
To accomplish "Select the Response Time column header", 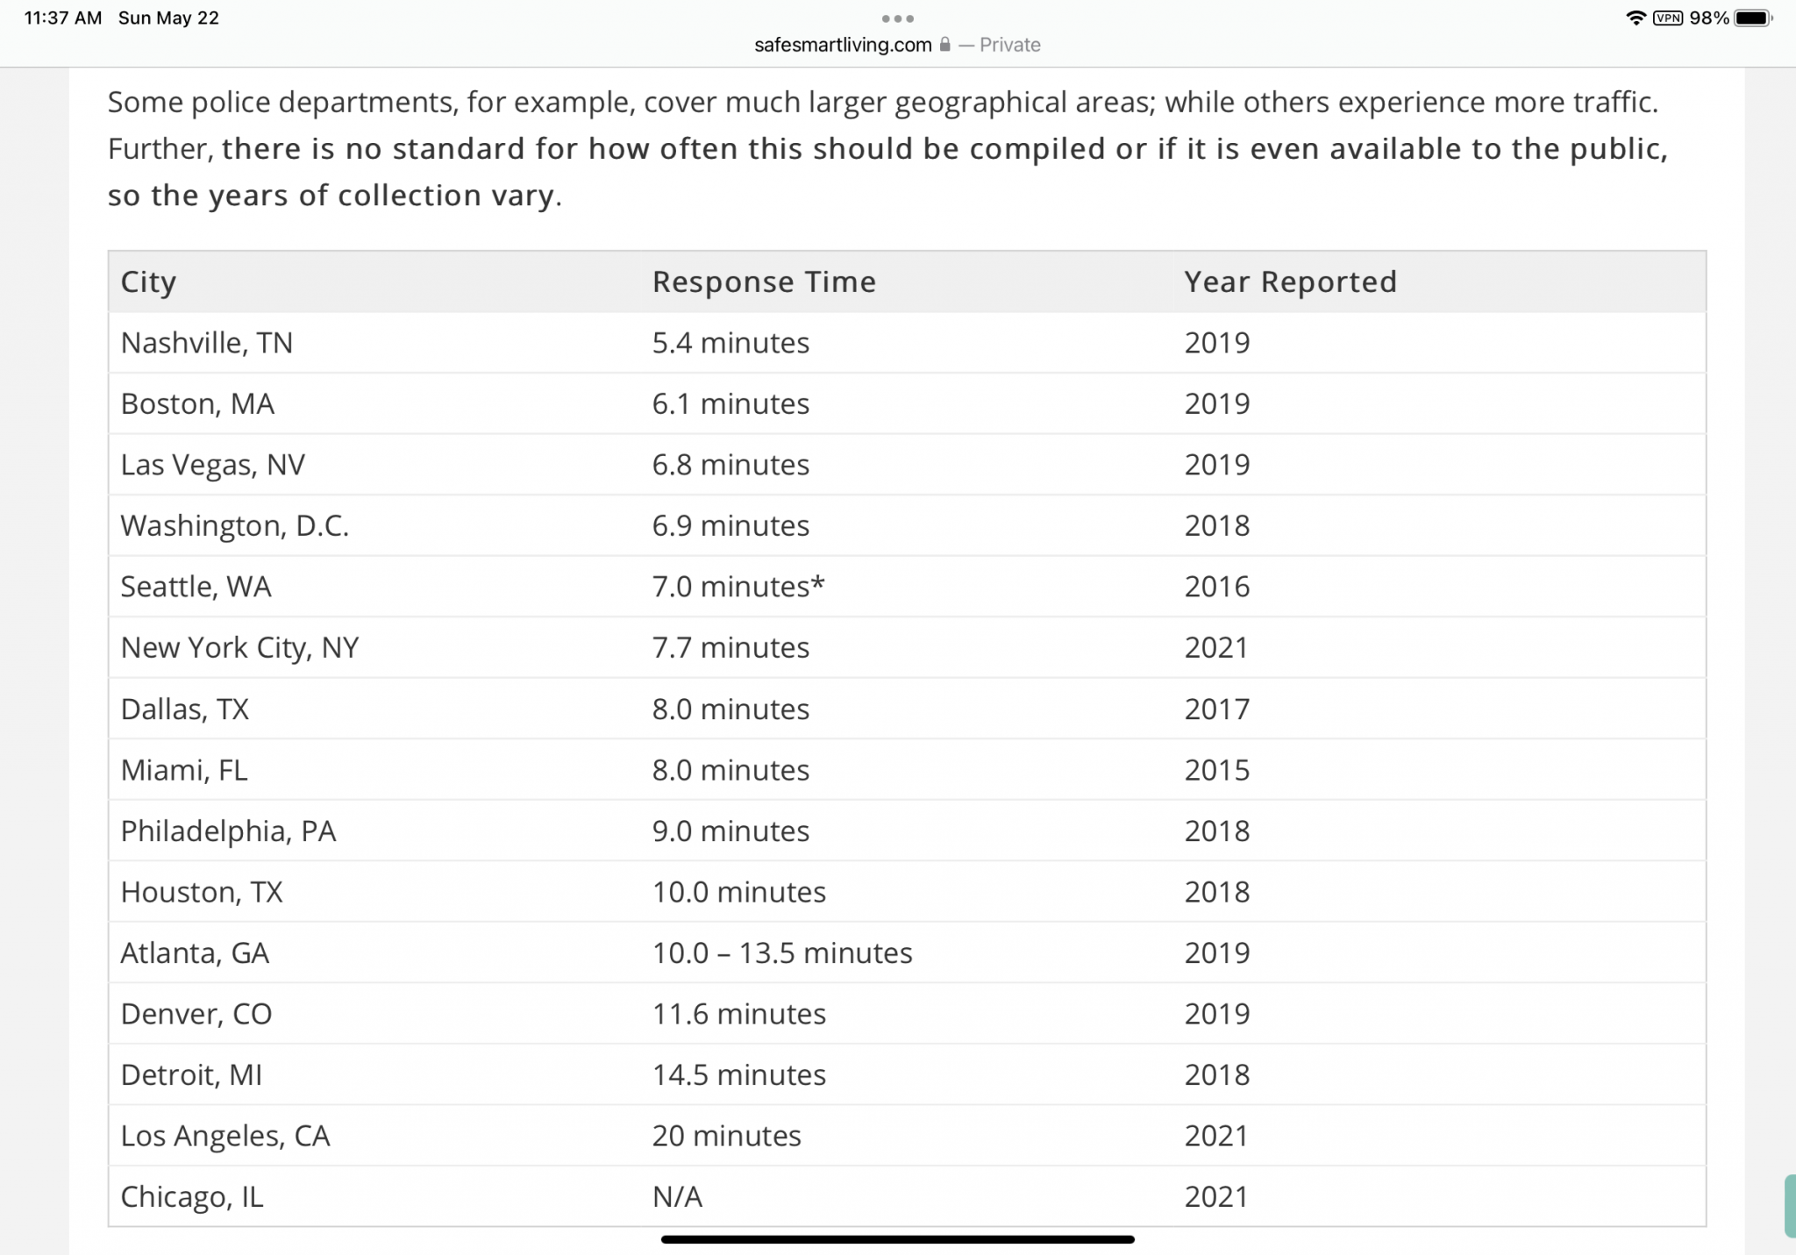I will click(x=764, y=282).
